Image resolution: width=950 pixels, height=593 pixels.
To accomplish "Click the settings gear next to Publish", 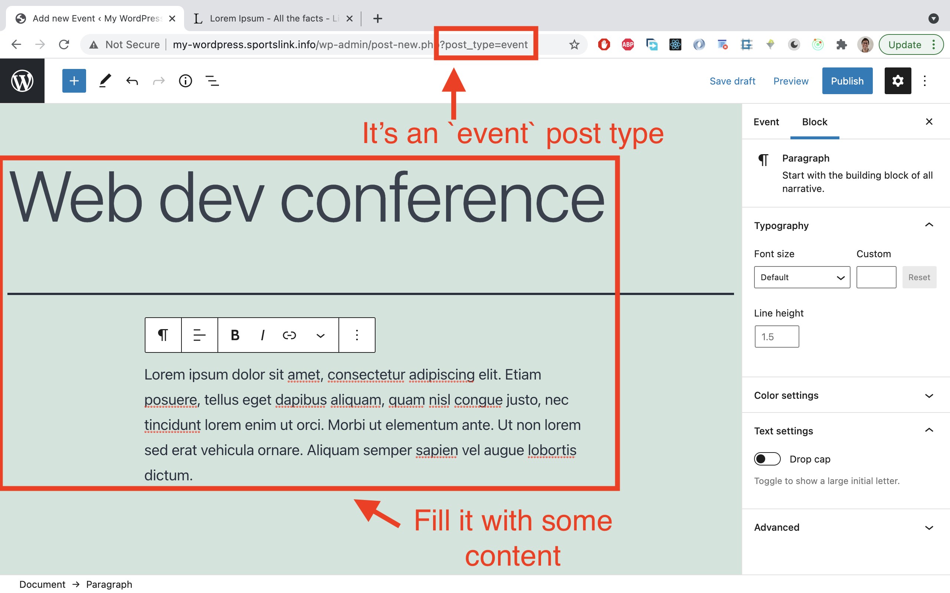I will coord(897,80).
